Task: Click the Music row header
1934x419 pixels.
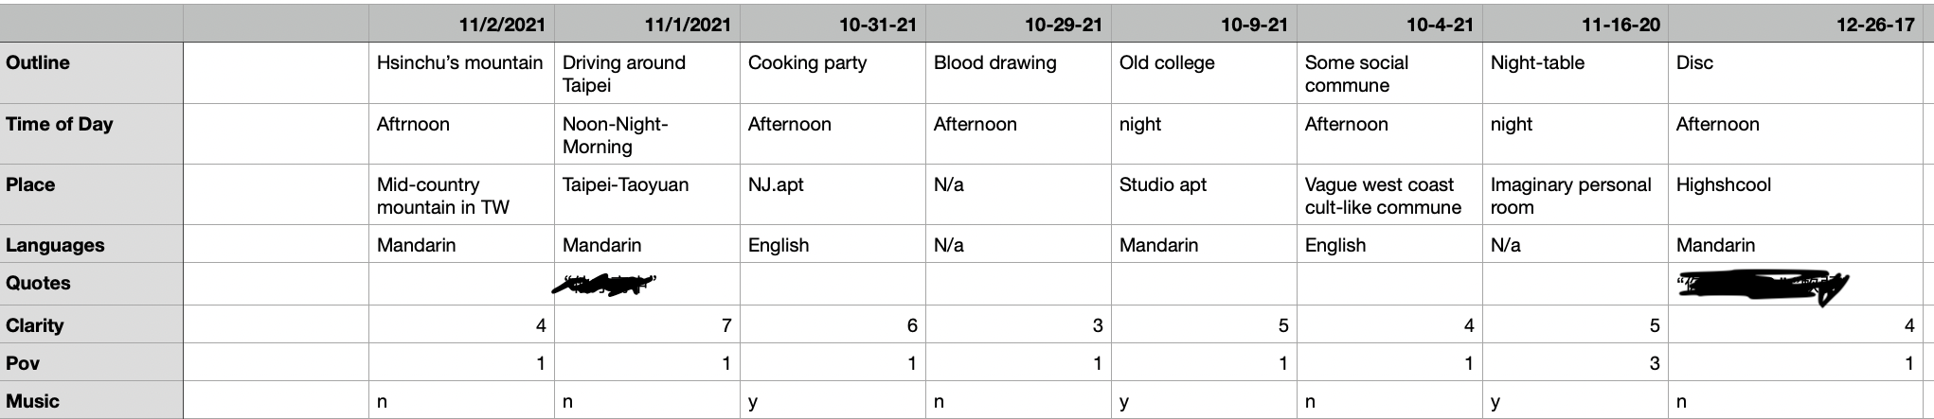Action: 92,400
